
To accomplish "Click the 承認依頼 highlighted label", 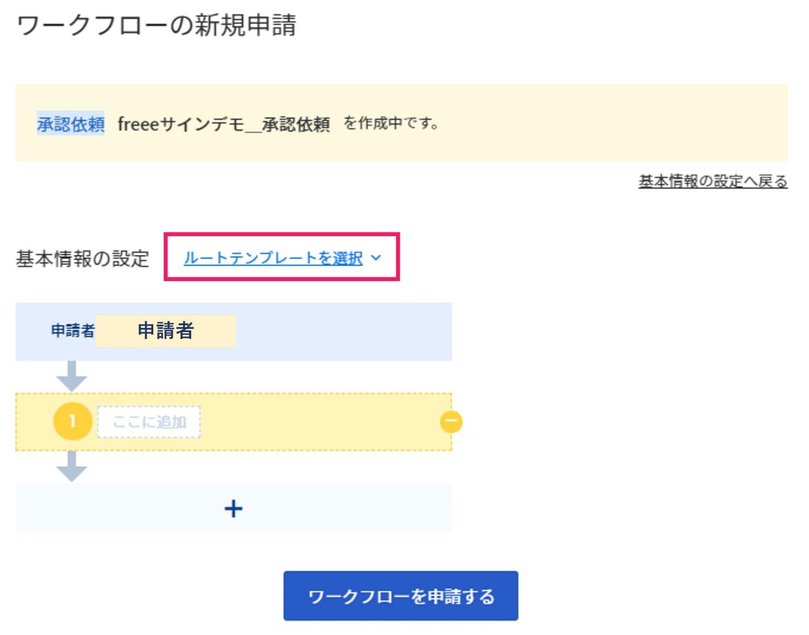I will [70, 124].
